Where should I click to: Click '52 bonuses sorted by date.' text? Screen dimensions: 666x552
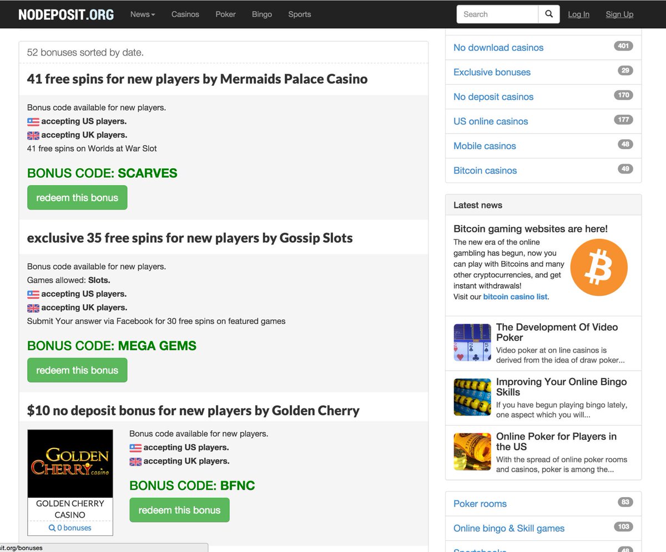point(85,53)
